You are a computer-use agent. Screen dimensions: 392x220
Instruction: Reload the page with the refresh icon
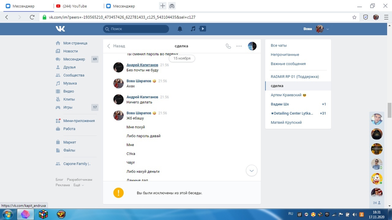(x=32, y=17)
